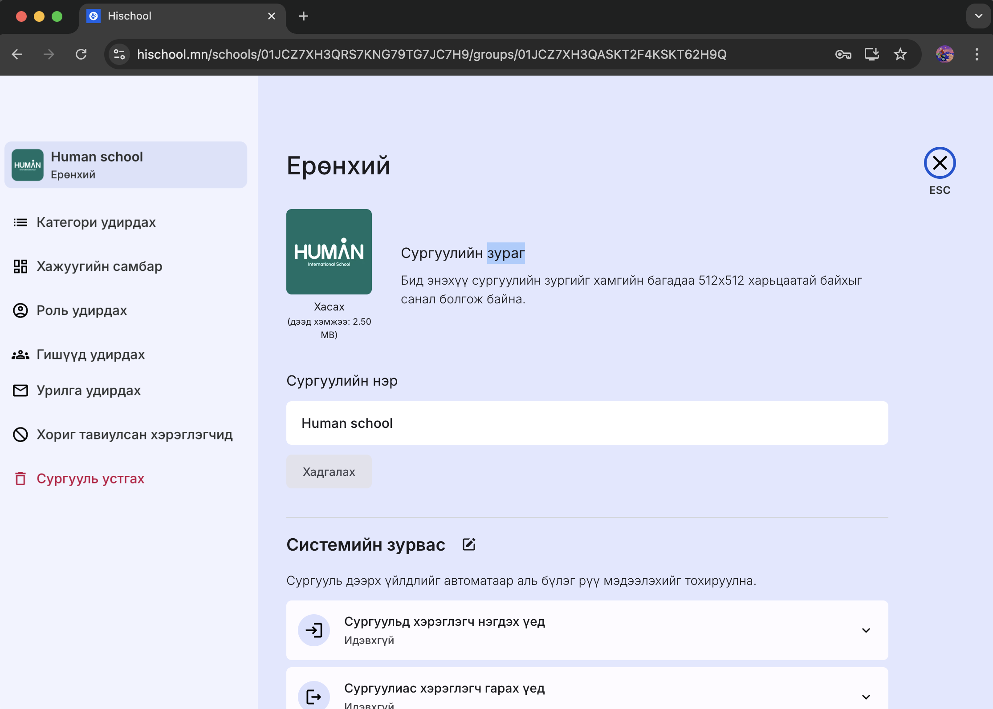993x709 pixels.
Task: Click the edit icon beside Системийн зурвас
Action: coord(469,544)
